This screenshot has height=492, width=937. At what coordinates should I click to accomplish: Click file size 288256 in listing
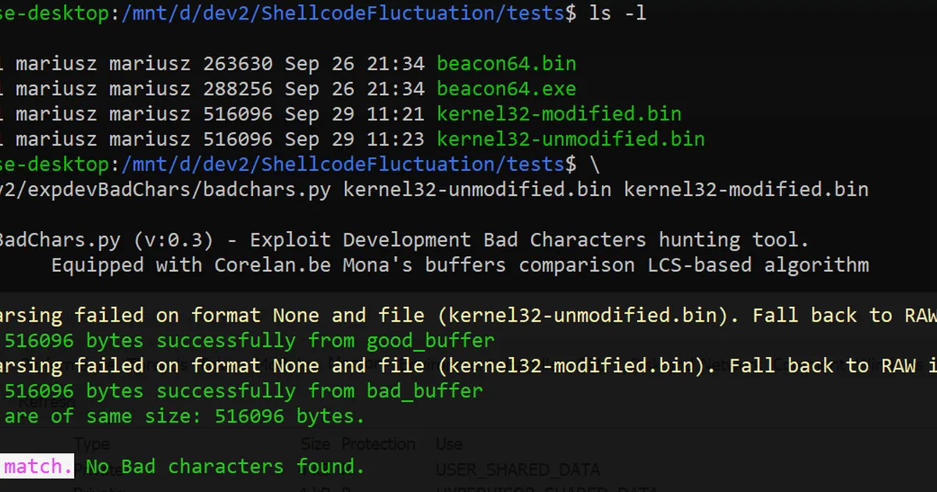[x=237, y=88]
